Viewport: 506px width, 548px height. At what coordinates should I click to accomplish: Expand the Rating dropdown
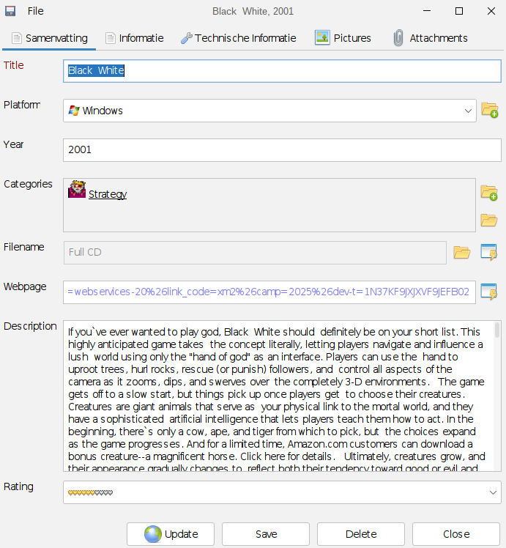click(x=493, y=492)
